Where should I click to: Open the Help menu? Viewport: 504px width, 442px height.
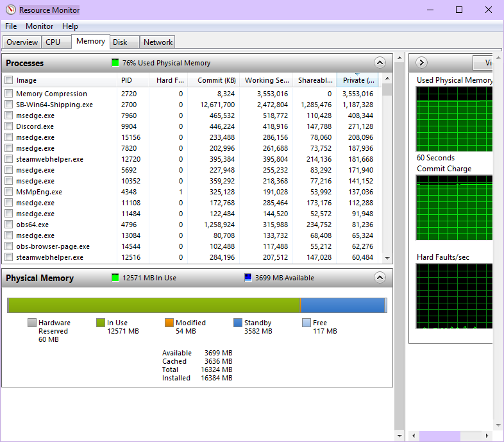click(70, 26)
